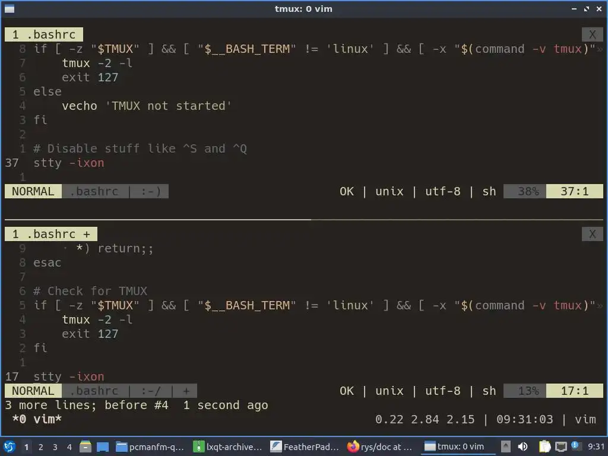The width and height of the screenshot is (608, 456).
Task: Click '13%' in the lower status line
Action: (x=528, y=391)
